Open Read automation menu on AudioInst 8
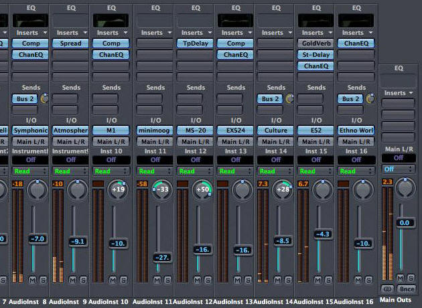Viewport: 422px width, 308px height. 30,171
